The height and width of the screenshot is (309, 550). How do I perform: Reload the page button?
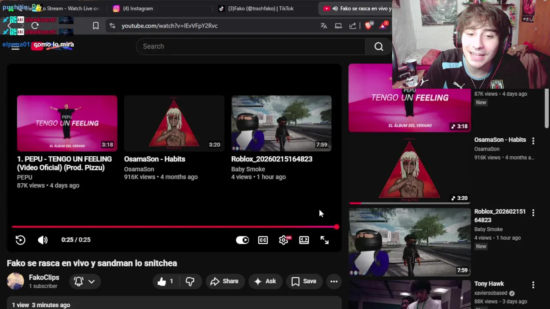tap(35, 26)
